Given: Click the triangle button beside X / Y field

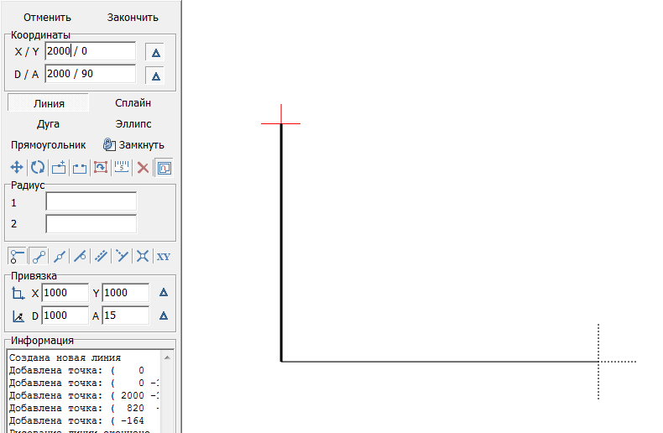Looking at the screenshot, I should (155, 52).
